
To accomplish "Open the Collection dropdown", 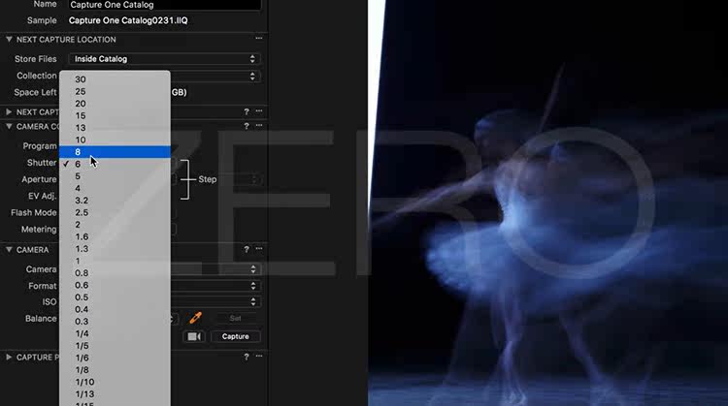I will (215, 76).
